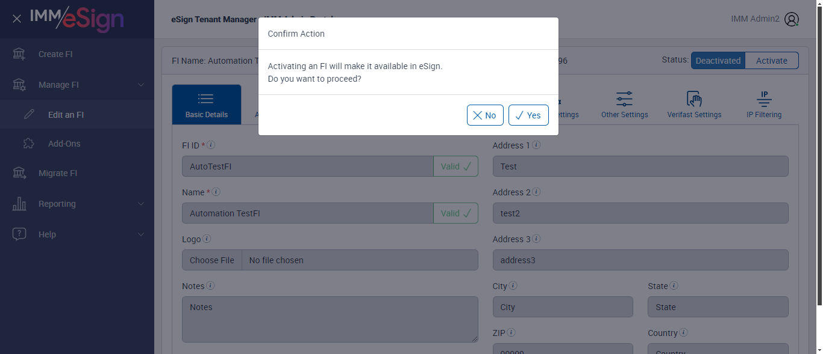Close the sidebar with the X icon
The image size is (823, 354).
[17, 19]
